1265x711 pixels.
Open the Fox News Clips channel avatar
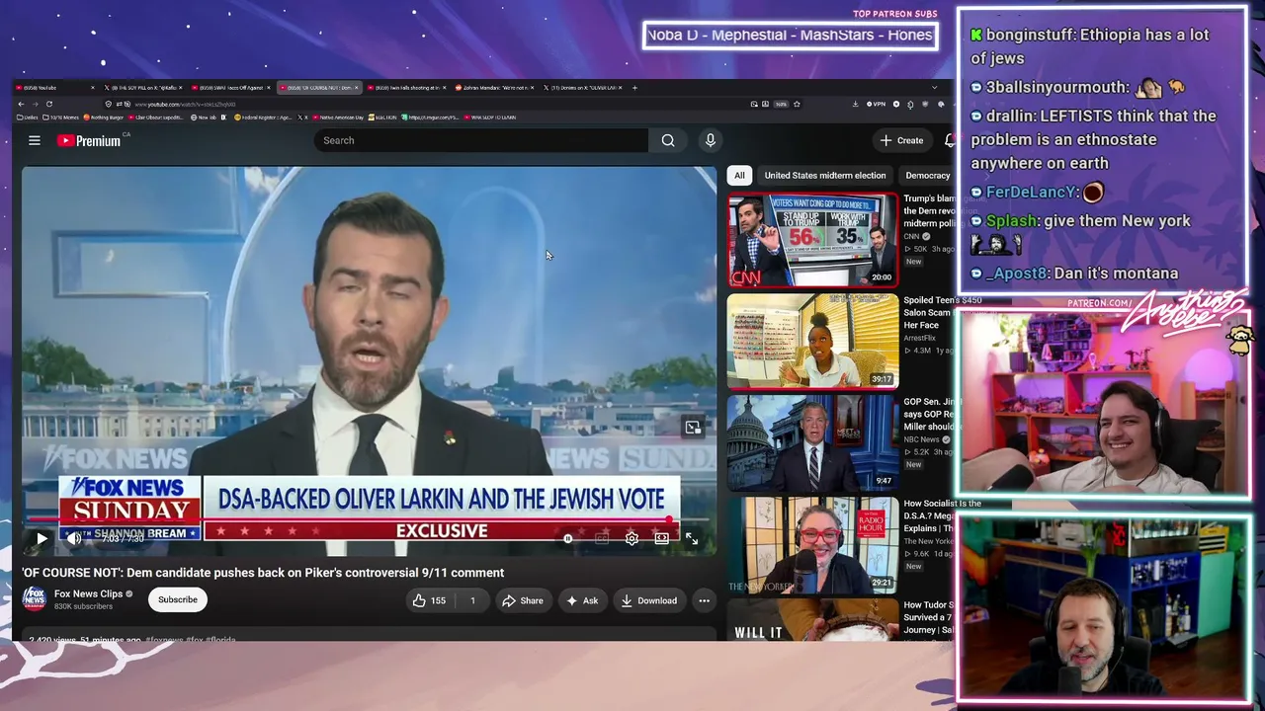click(35, 598)
